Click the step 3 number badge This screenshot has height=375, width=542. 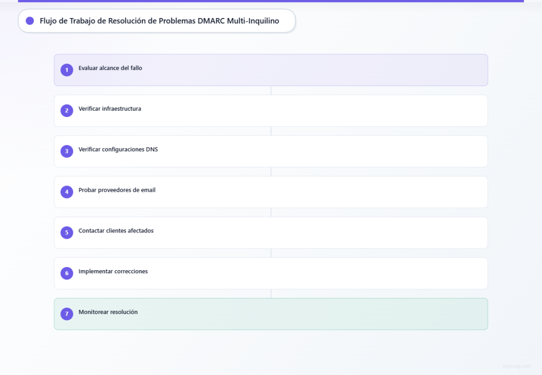click(x=67, y=151)
